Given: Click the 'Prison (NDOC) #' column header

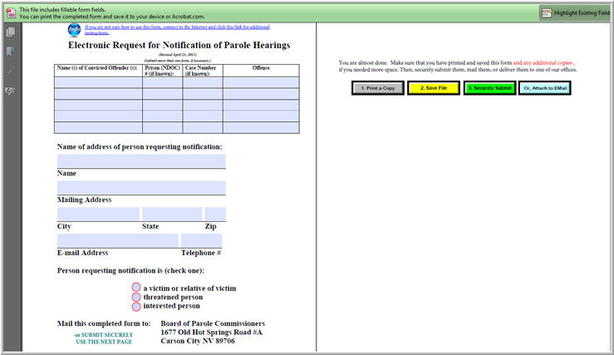Looking at the screenshot, I should 163,71.
